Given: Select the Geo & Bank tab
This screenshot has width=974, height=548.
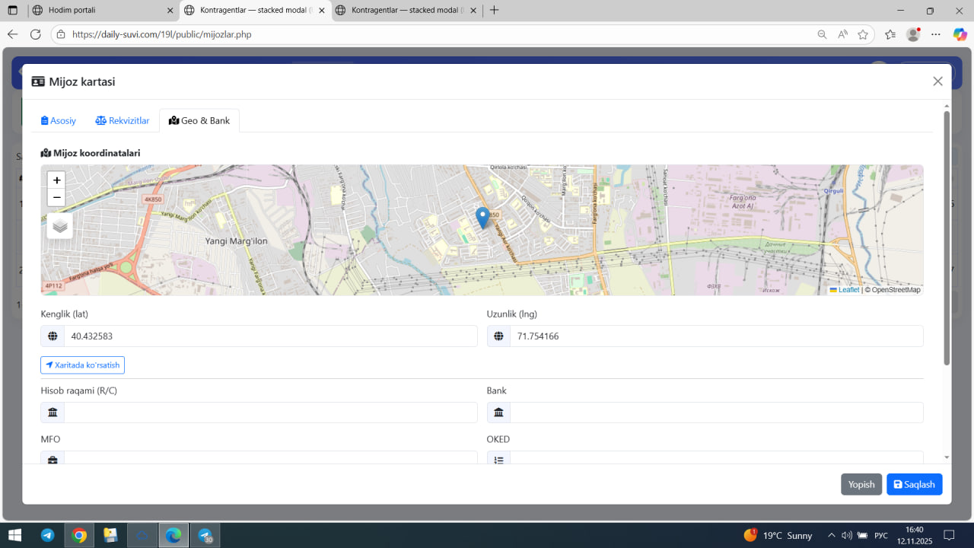Looking at the screenshot, I should [x=199, y=121].
